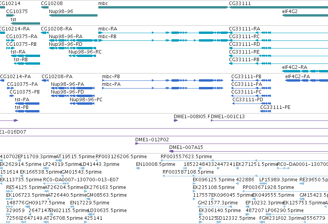
Task: Click the CG33111 gene label
Action: click(240, 3)
